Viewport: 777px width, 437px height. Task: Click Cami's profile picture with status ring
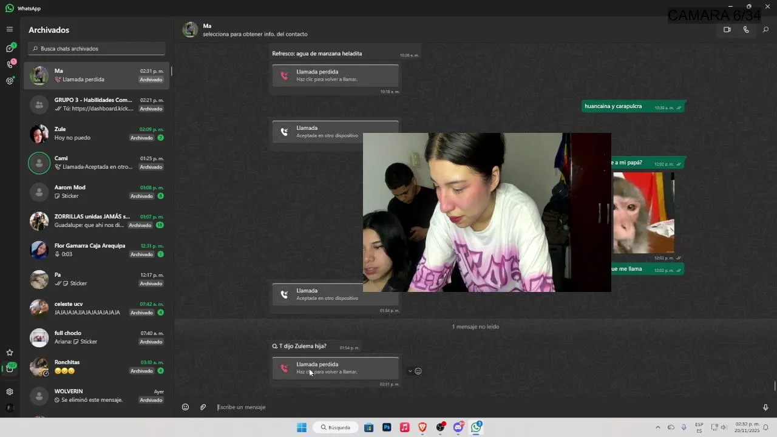pos(39,163)
